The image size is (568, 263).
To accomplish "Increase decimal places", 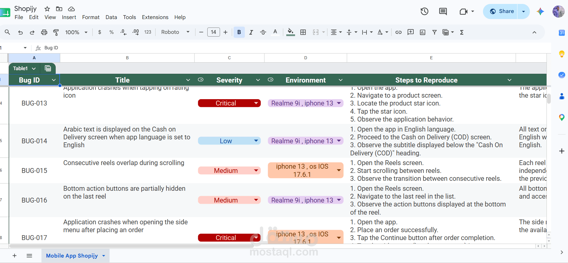I will pyautogui.click(x=136, y=32).
